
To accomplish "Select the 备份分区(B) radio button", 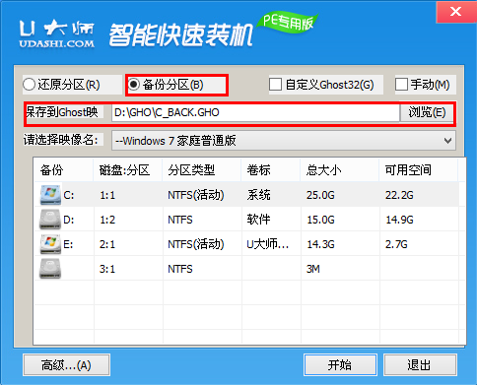I will click(134, 85).
